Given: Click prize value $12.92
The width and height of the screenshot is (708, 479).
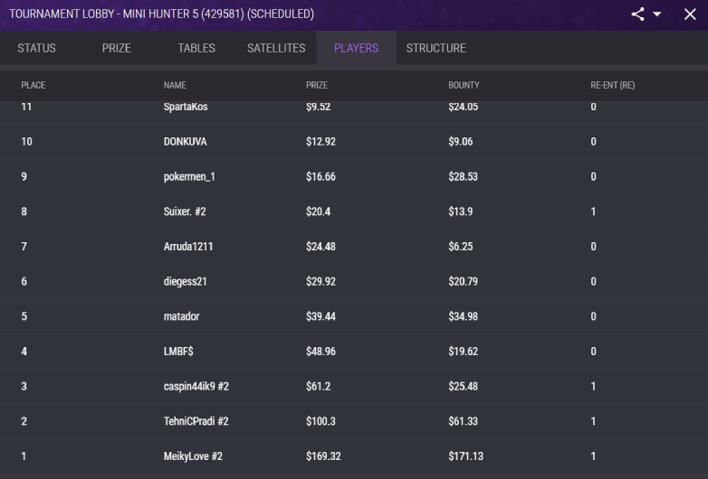Looking at the screenshot, I should (x=321, y=142).
